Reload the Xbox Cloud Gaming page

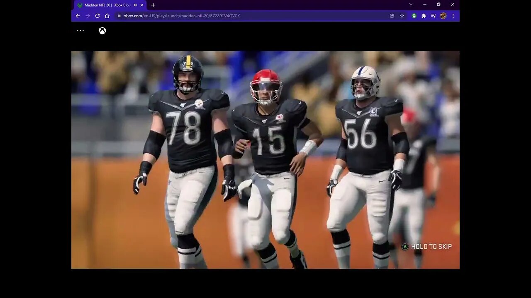(97, 16)
